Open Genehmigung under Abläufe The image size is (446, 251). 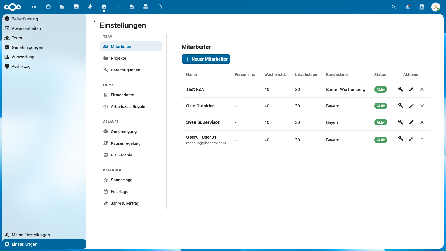[131, 132]
